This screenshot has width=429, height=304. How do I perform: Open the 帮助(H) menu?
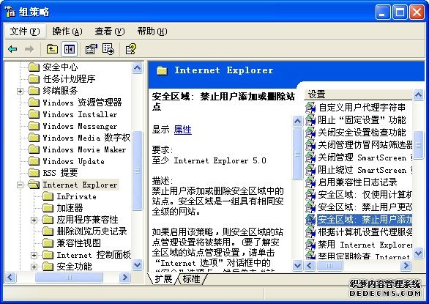coord(152,31)
